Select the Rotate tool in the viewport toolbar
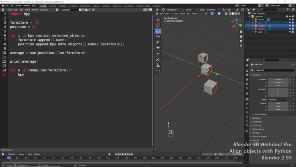Image resolution: width=296 pixels, height=167 pixels. pos(158,36)
